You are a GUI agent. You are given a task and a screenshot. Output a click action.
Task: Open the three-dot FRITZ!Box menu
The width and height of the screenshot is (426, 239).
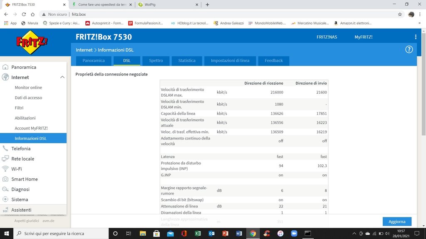click(x=416, y=37)
